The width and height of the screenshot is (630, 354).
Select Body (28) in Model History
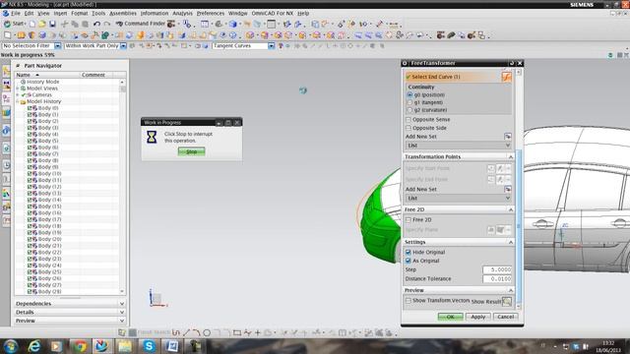[x=49, y=292]
